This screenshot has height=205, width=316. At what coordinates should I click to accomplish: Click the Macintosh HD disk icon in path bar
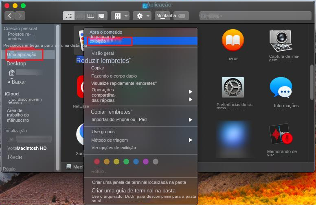(x=69, y=166)
